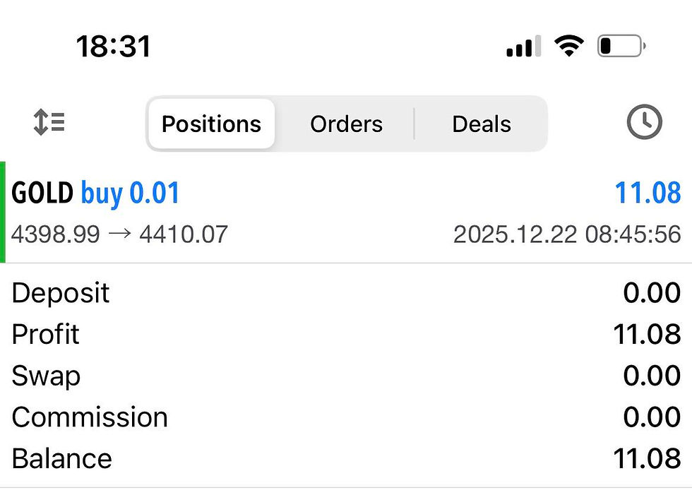Tap the 2025.12.22 08:45:56 timestamp
692x490 pixels.
tap(567, 234)
